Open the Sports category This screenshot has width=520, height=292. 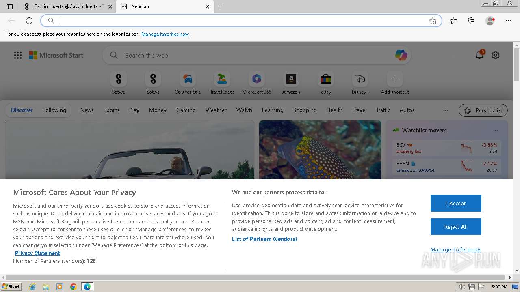click(111, 110)
